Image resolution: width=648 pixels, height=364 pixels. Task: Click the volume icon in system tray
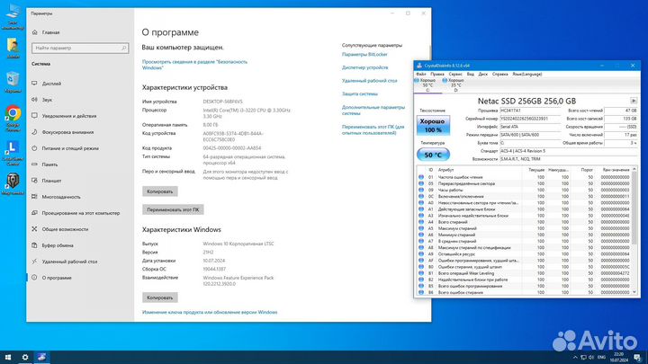pos(591,358)
